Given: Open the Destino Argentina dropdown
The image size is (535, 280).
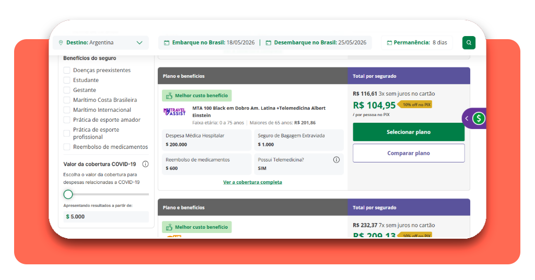Looking at the screenshot, I should tap(101, 43).
